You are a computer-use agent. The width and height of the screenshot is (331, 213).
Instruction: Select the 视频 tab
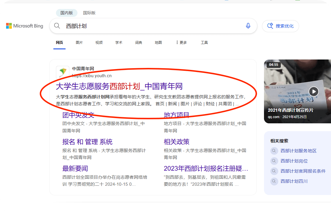coord(99,43)
